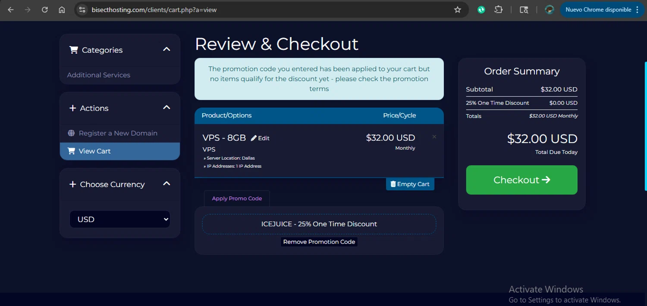This screenshot has width=647, height=306.
Task: Click the Nuevo Chrome disponible update button
Action: 598,9
